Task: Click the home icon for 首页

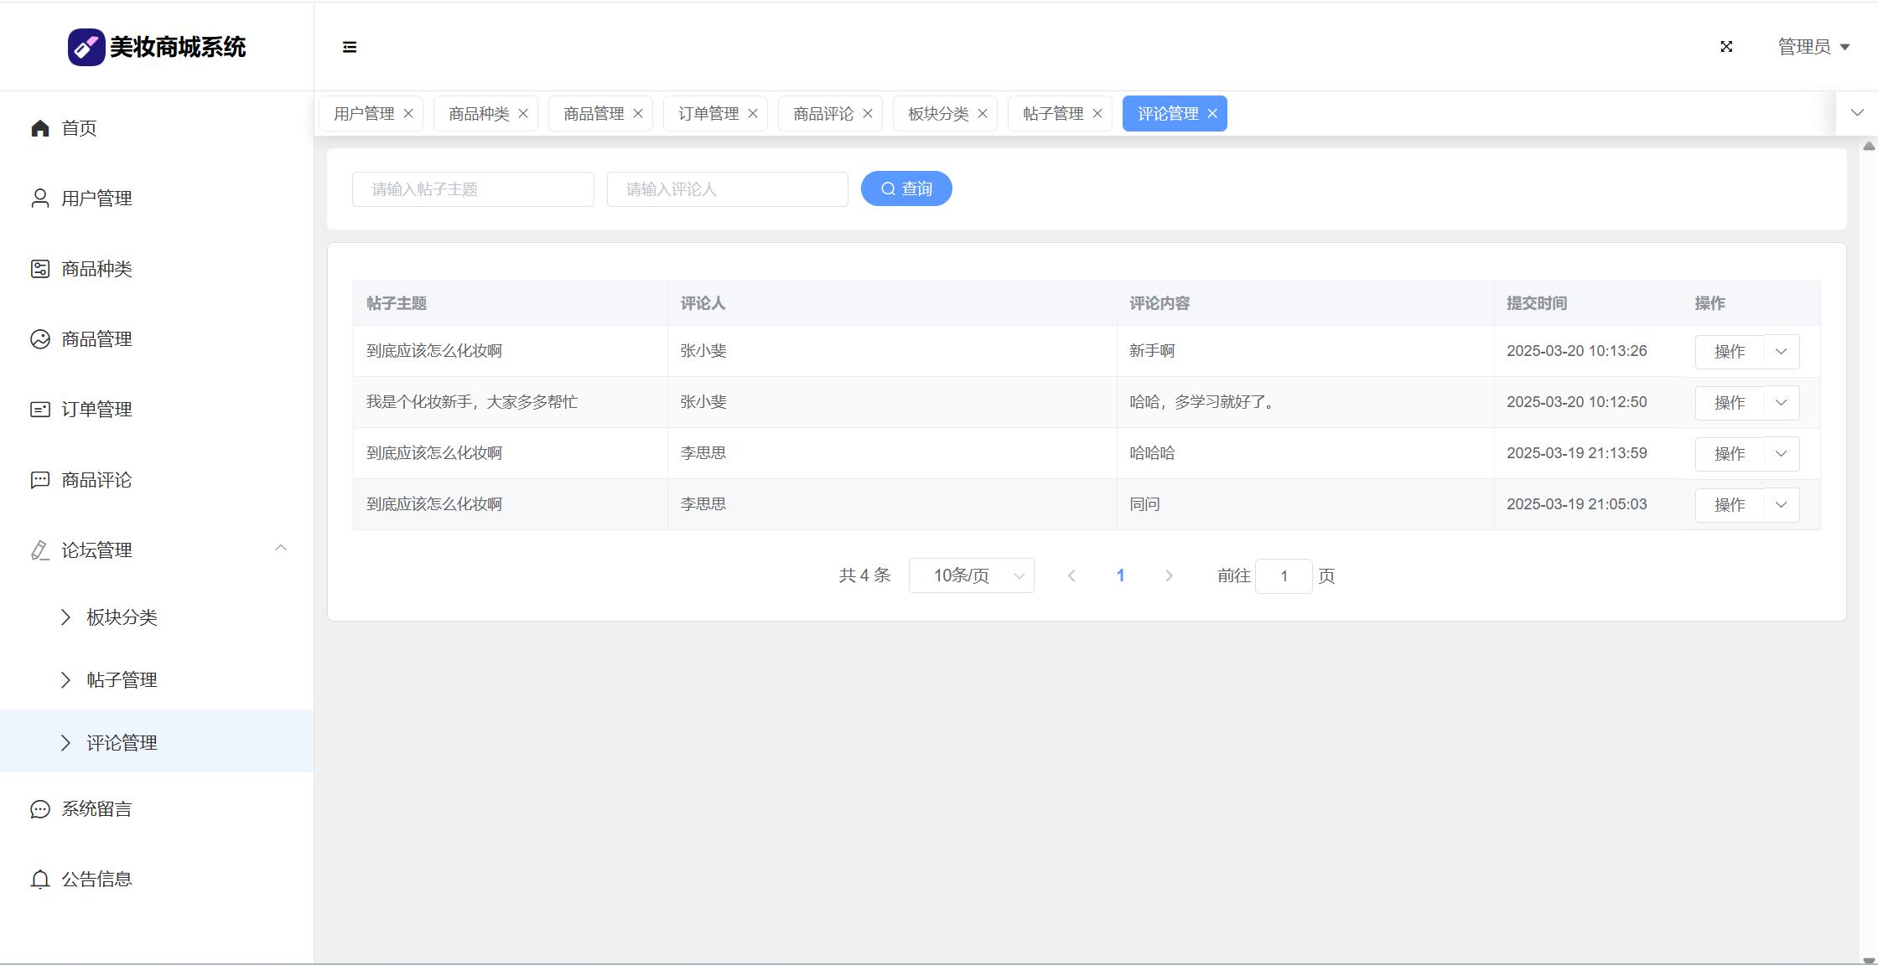Action: (40, 128)
